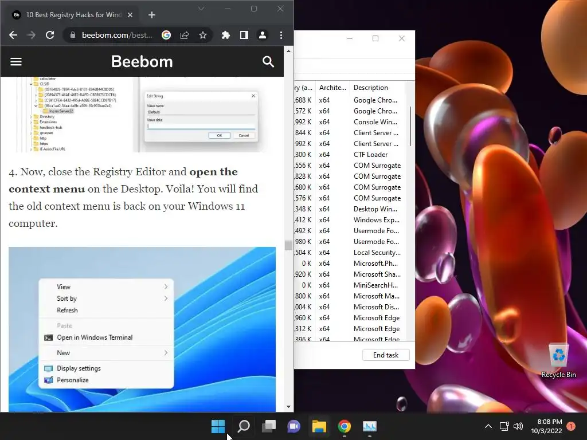The width and height of the screenshot is (587, 440).
Task: Click the Chrome forward arrow
Action: pyautogui.click(x=32, y=35)
